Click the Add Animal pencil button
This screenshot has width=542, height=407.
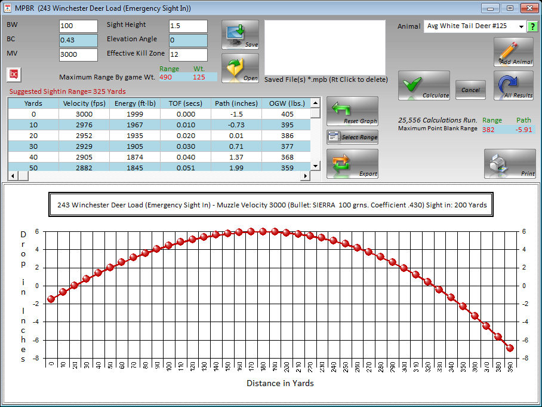point(513,52)
